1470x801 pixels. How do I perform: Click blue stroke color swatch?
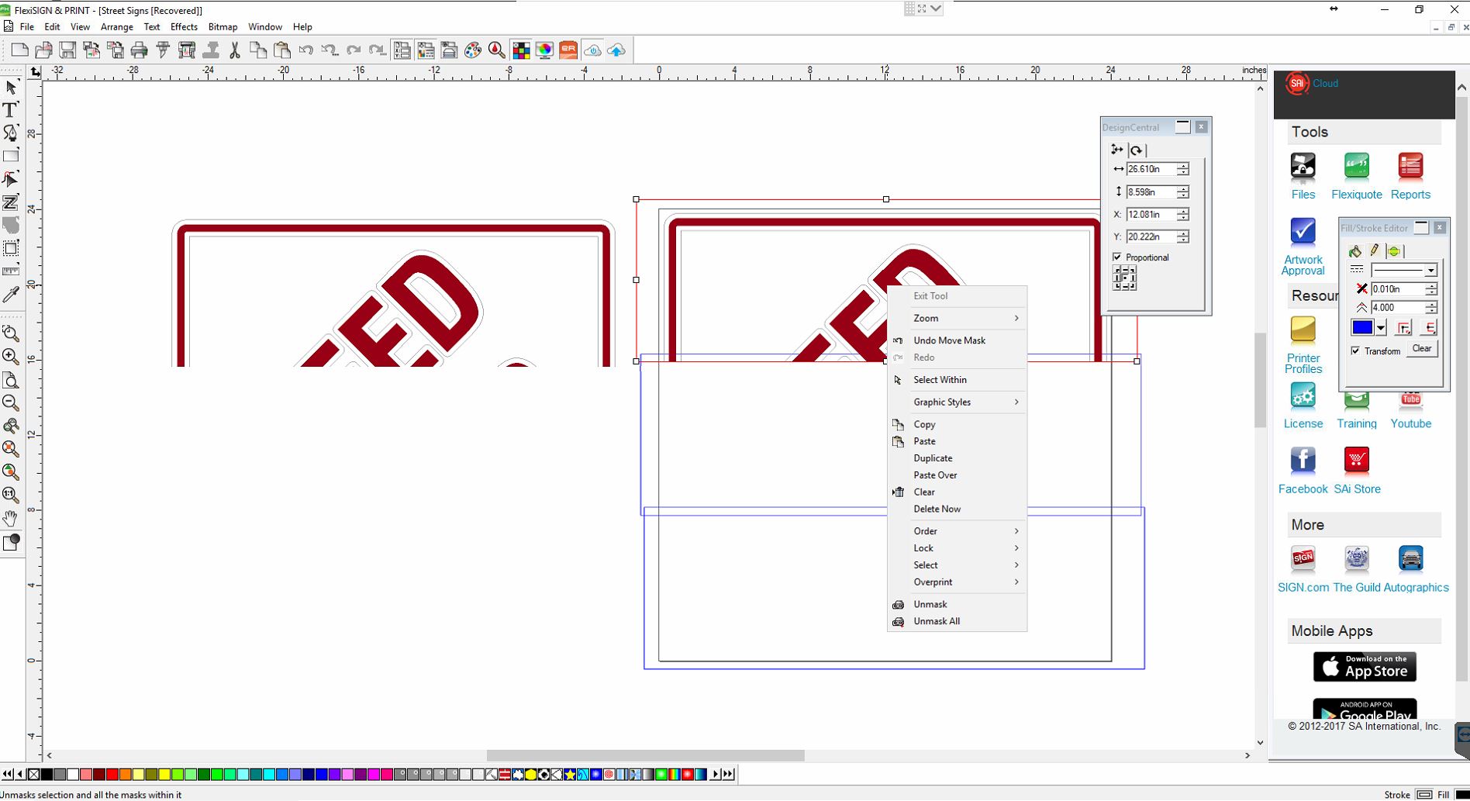tap(1362, 328)
